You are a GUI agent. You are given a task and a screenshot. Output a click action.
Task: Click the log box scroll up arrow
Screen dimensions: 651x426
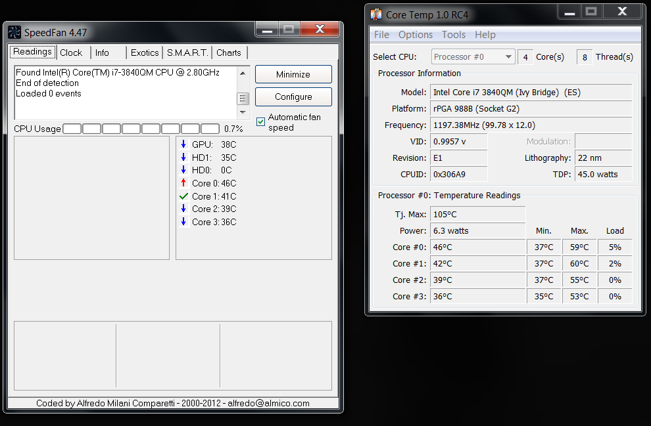tap(243, 73)
